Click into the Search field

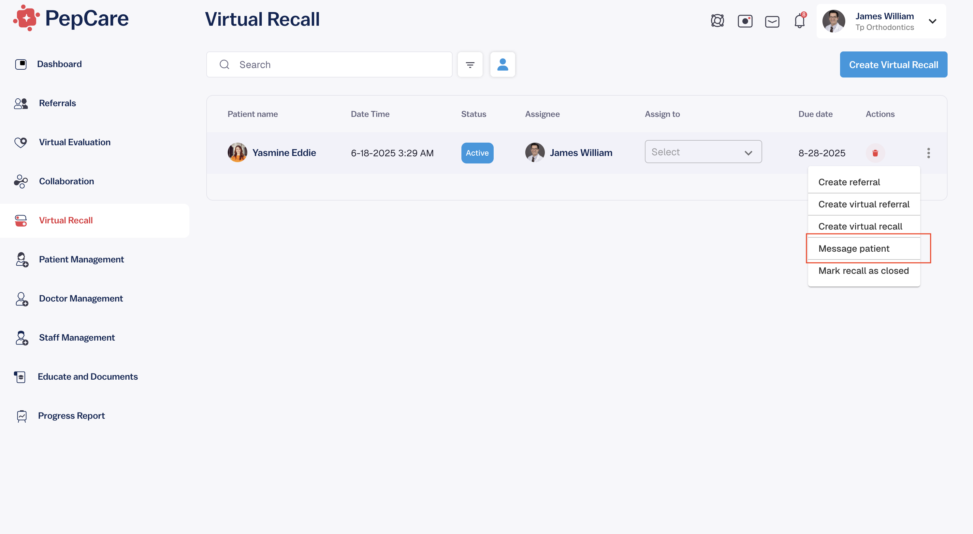329,64
